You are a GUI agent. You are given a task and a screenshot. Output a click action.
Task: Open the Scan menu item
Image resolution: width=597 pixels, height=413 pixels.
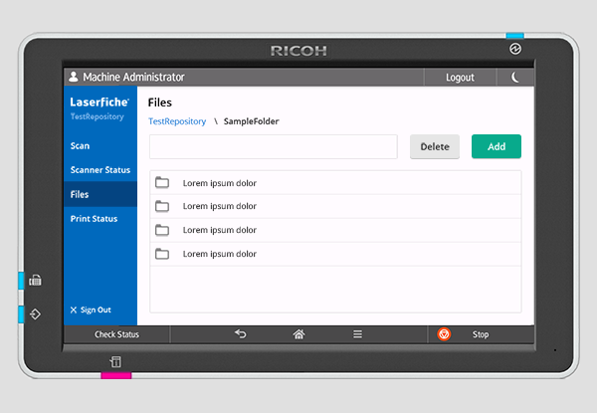[100, 145]
